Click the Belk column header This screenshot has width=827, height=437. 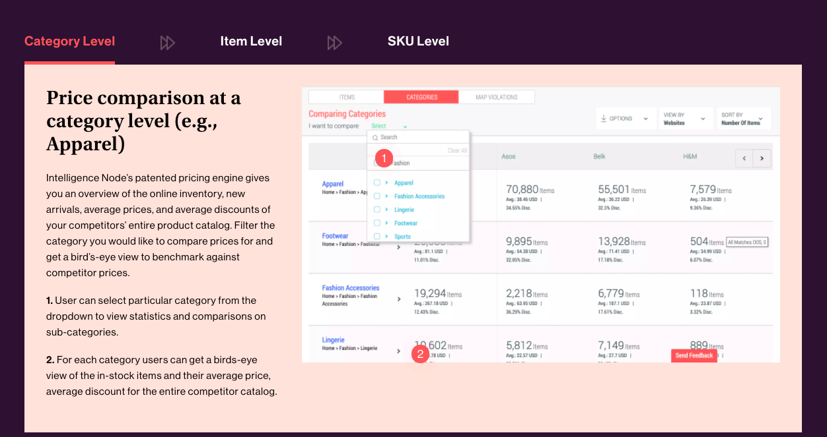click(600, 156)
